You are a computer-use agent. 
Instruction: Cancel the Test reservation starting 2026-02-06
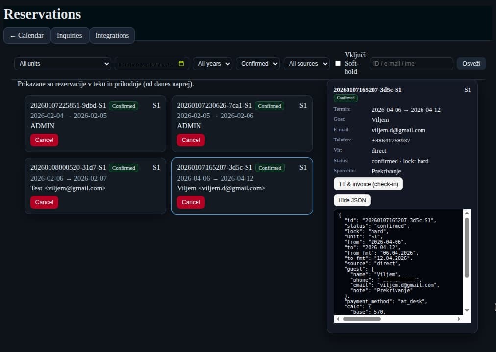click(x=44, y=202)
